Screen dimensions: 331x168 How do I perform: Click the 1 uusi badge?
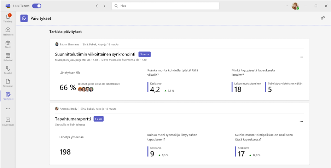point(99,119)
